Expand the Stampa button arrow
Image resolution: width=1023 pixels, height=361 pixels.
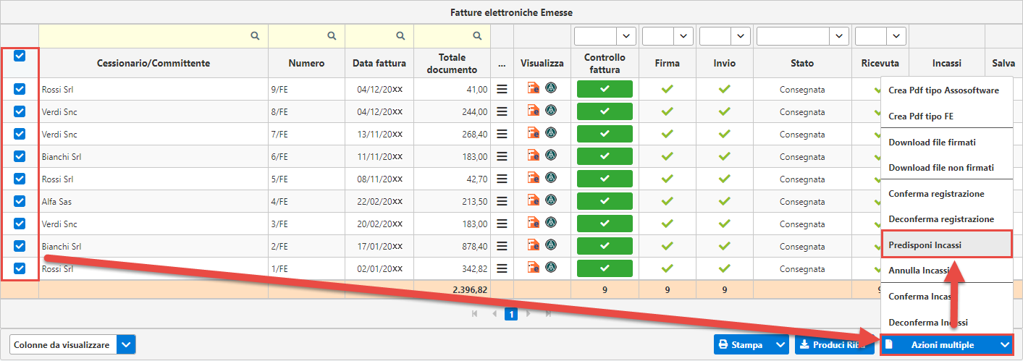coord(780,345)
